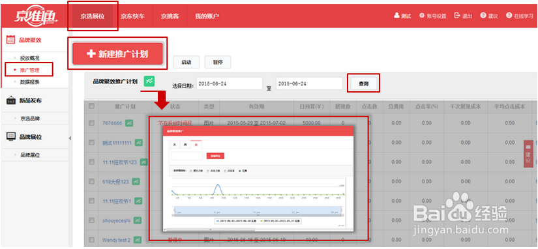Click the start date field 2015-06-24

pos(230,83)
